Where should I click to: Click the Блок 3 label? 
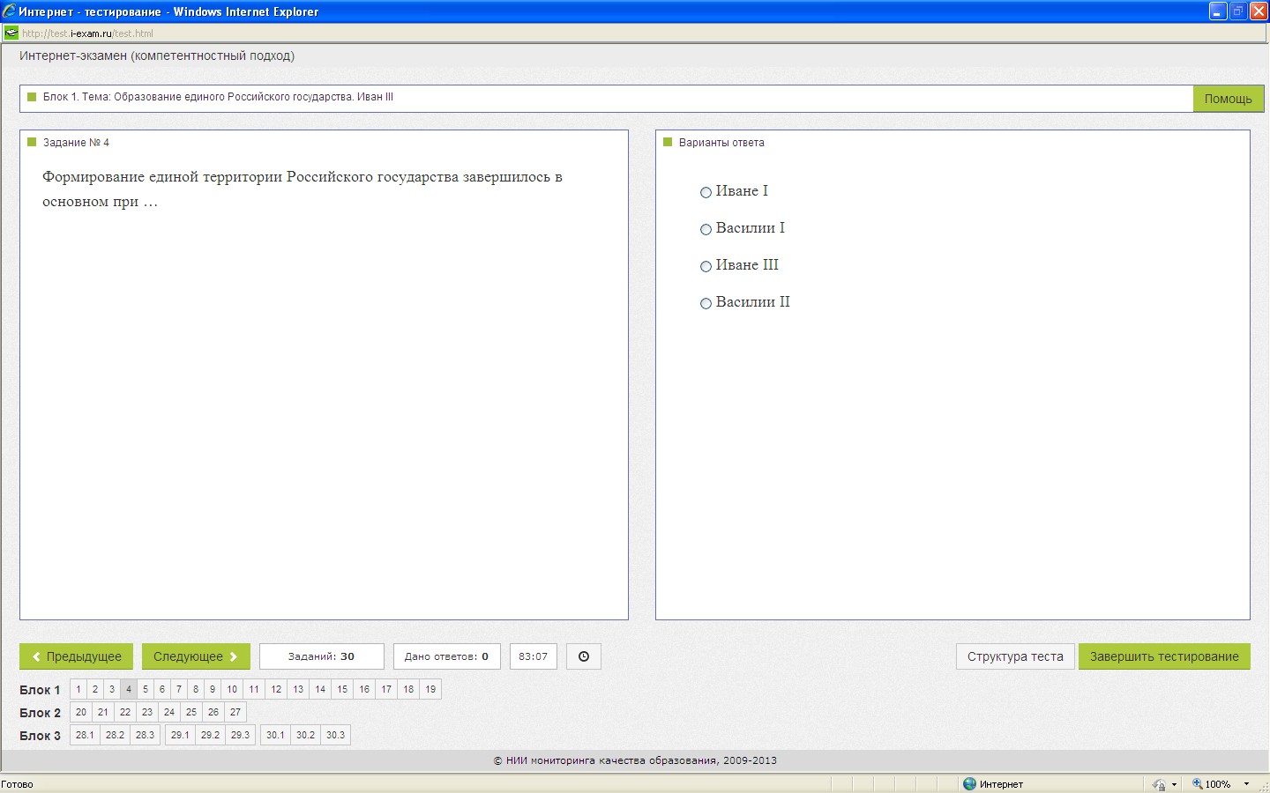tap(40, 736)
